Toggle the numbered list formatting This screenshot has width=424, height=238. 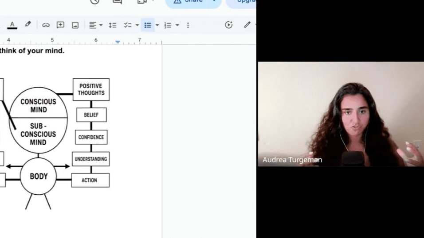168,25
